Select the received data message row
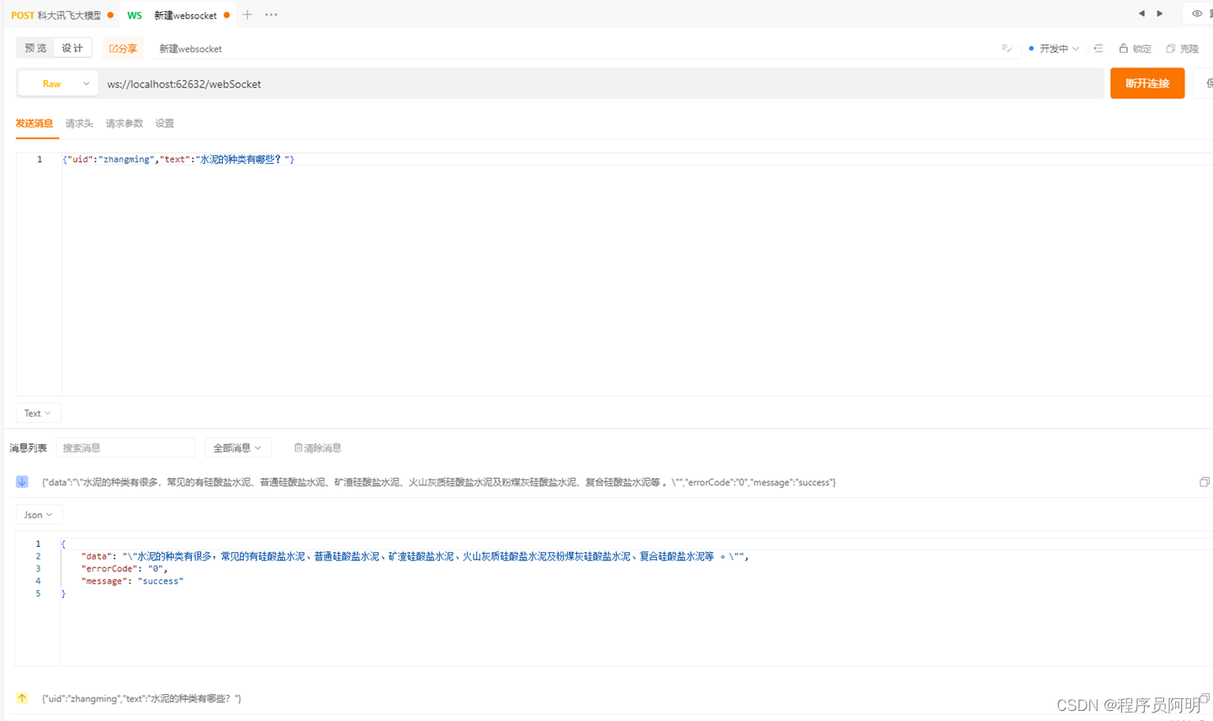1213x721 pixels. 438,482
